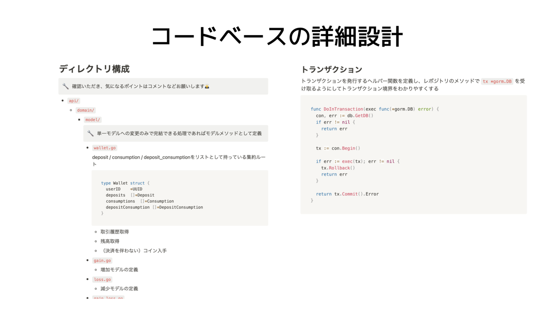Click the 'tx.Rollback()' code line

(x=338, y=168)
